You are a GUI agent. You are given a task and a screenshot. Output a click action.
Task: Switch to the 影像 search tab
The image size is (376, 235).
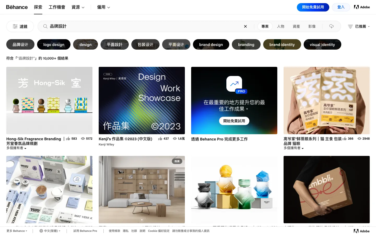(312, 26)
